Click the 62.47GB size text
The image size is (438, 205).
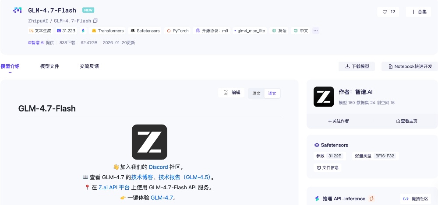tap(89, 43)
